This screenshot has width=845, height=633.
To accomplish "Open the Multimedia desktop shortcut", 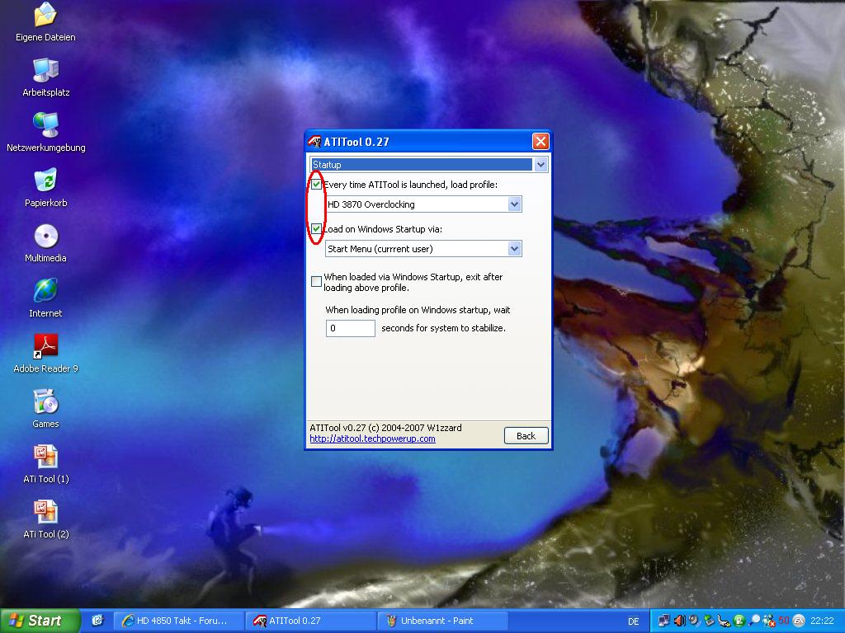I will tap(46, 243).
